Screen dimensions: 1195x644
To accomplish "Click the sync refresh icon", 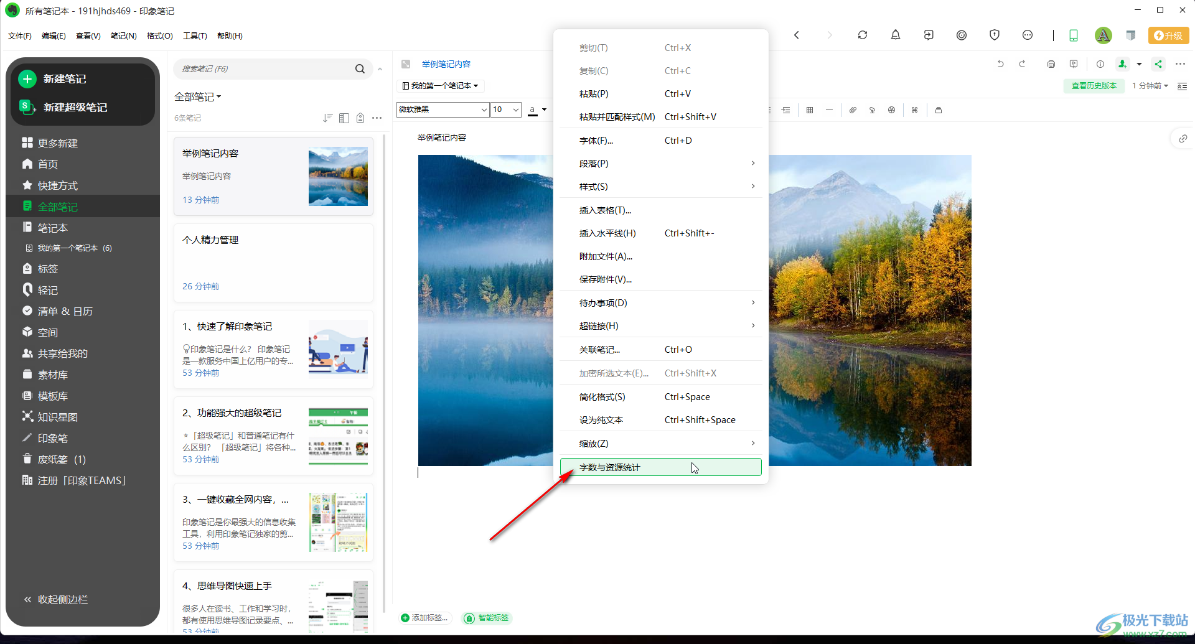I will pyautogui.click(x=862, y=35).
